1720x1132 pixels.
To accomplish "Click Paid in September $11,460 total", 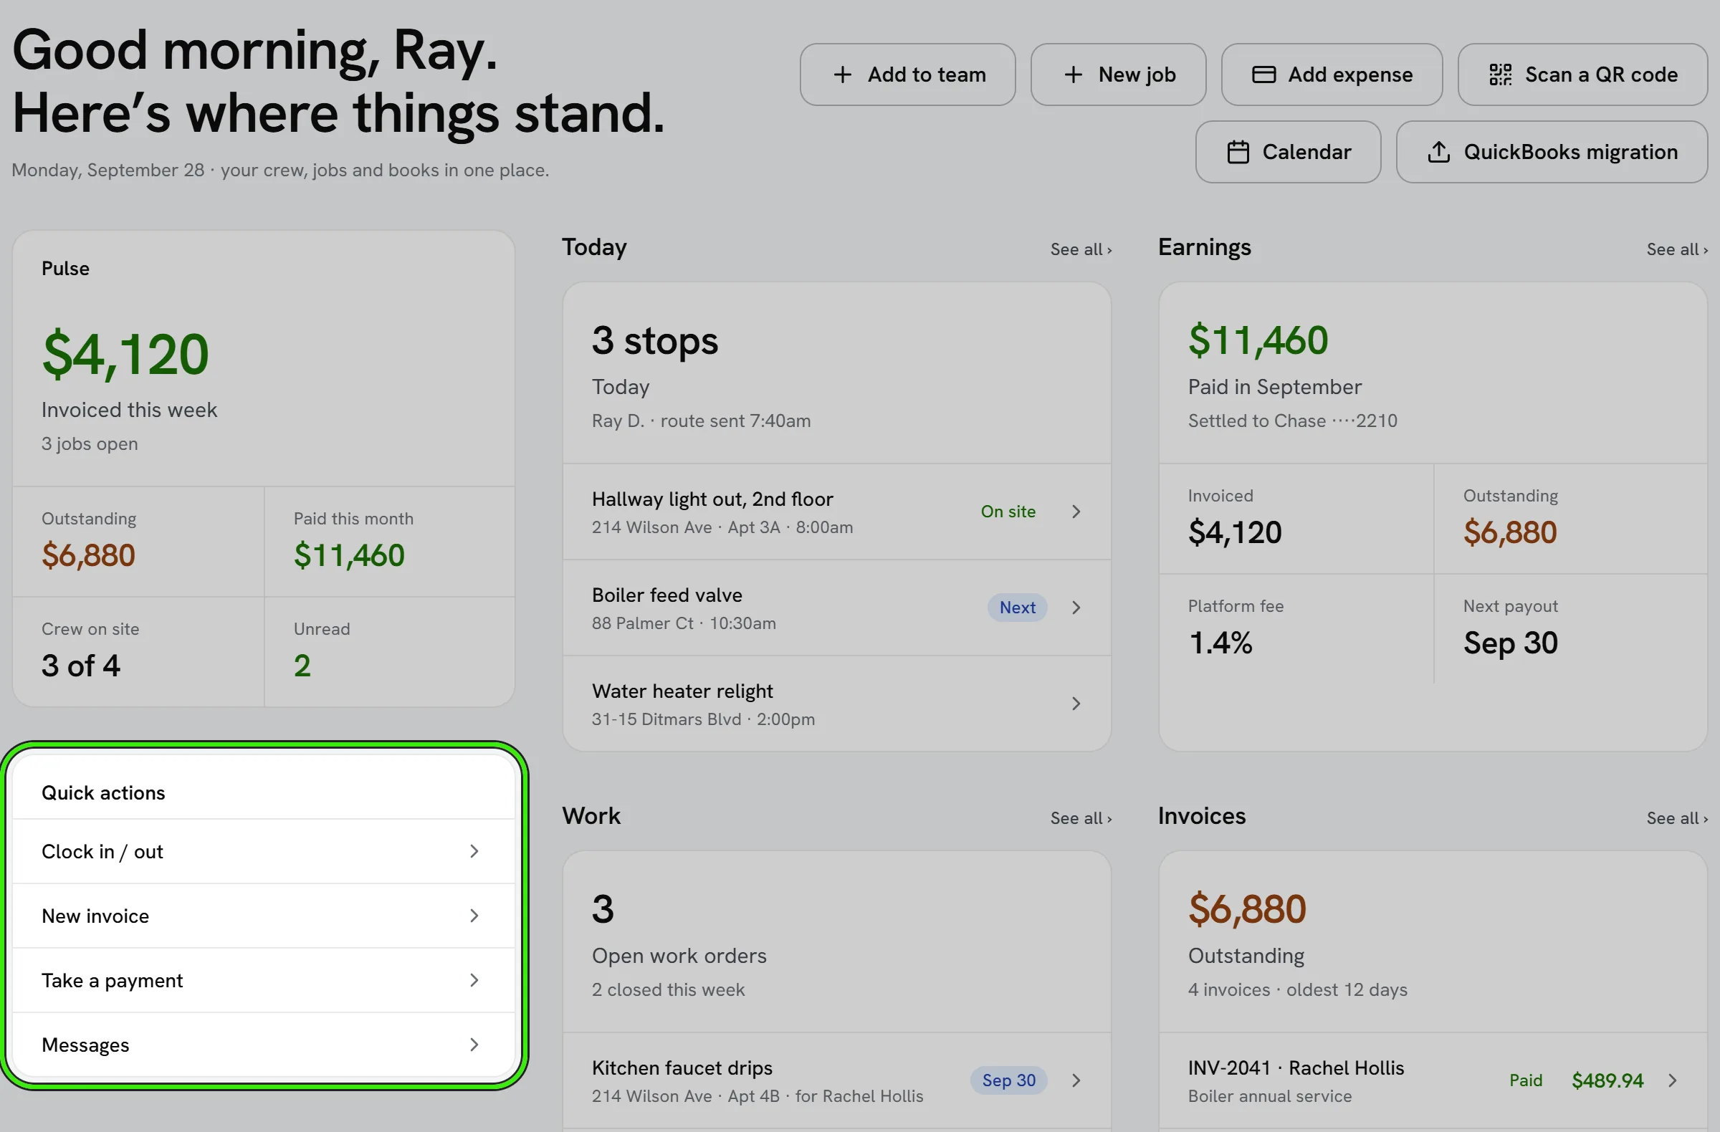I will [x=1258, y=340].
